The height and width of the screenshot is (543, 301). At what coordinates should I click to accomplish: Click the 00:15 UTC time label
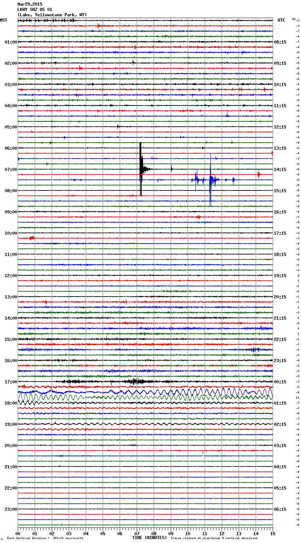280,382
